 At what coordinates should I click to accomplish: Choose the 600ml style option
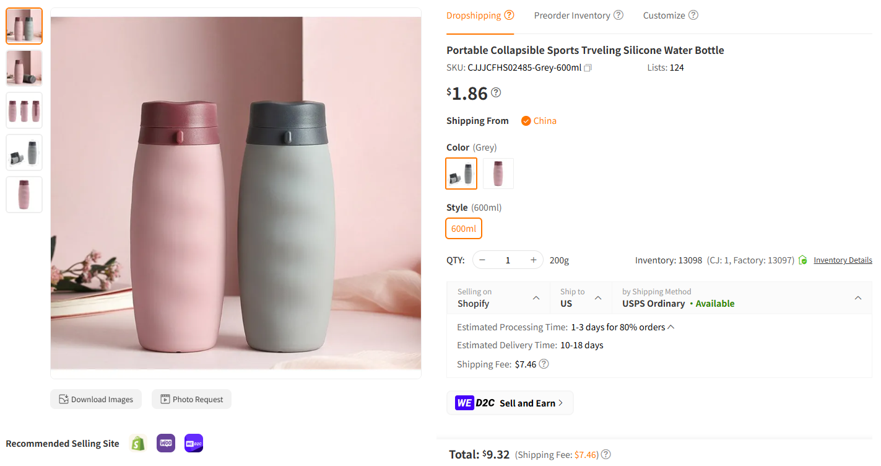[x=463, y=228]
